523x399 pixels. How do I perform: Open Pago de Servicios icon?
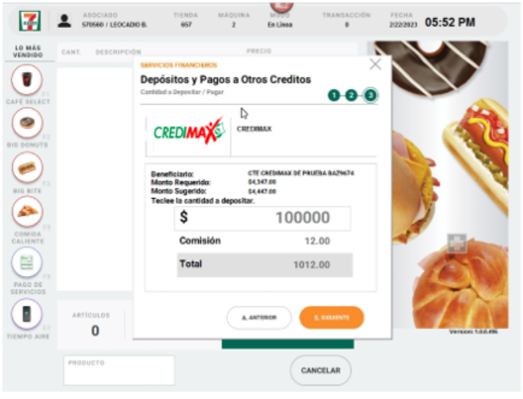[27, 263]
